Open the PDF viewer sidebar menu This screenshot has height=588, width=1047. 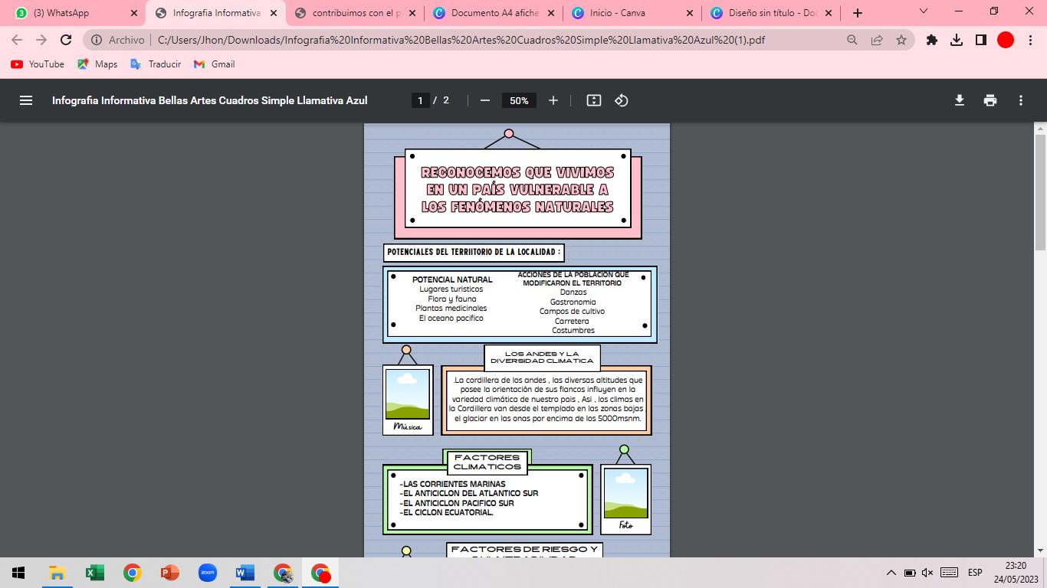click(x=26, y=100)
